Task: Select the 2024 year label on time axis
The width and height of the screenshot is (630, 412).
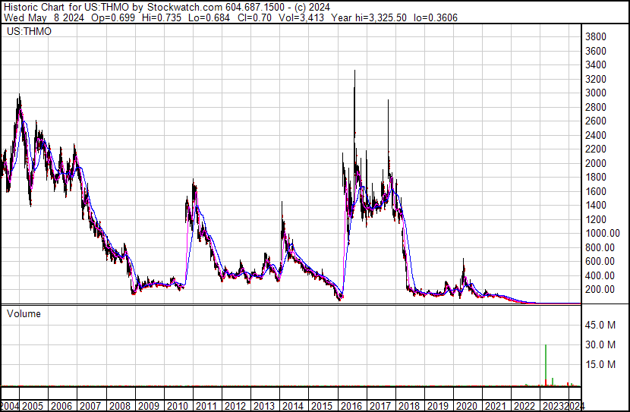Action: pos(575,405)
